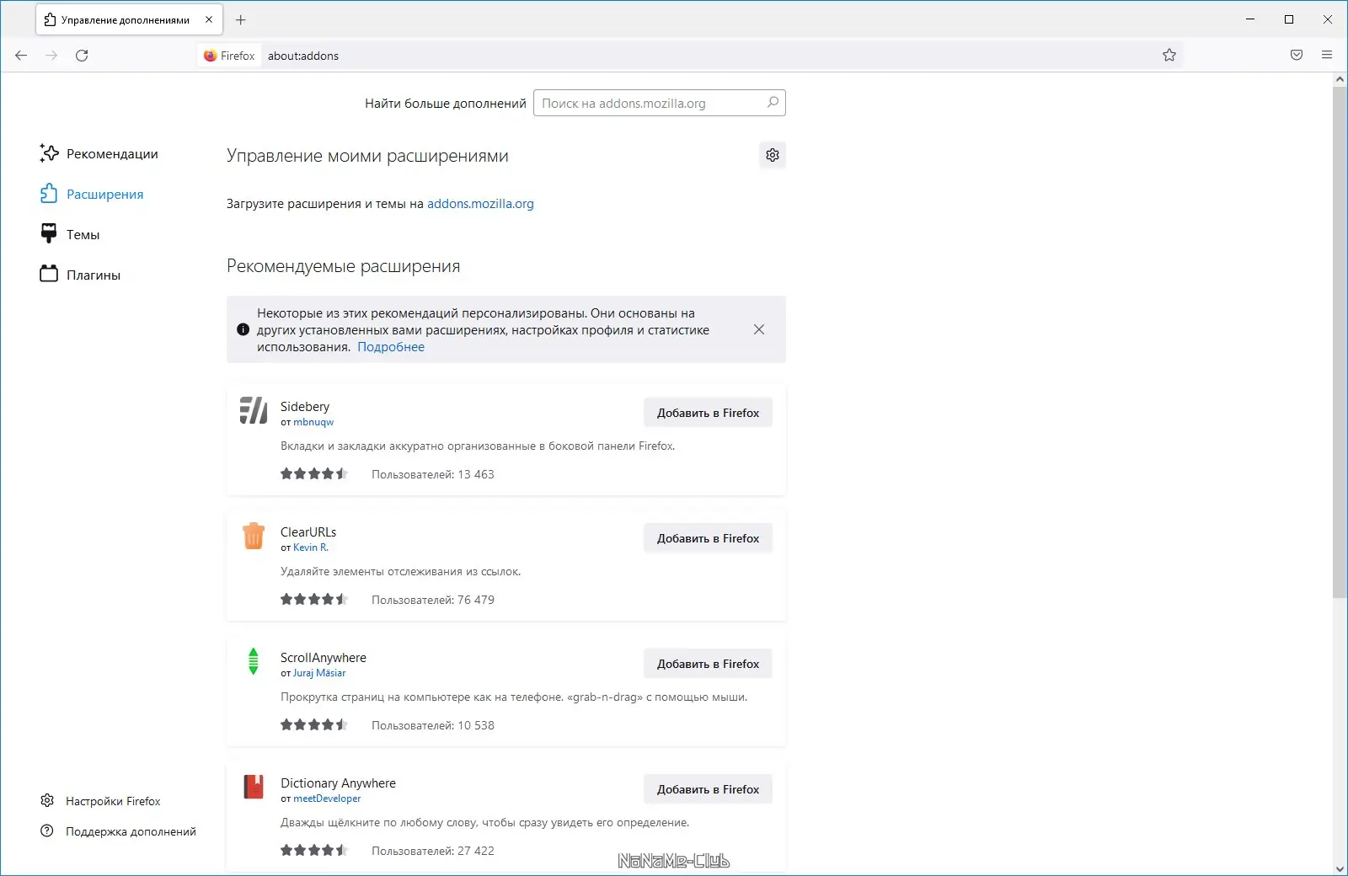Click the Поддержка дополнений question mark icon
The height and width of the screenshot is (876, 1348).
[47, 831]
